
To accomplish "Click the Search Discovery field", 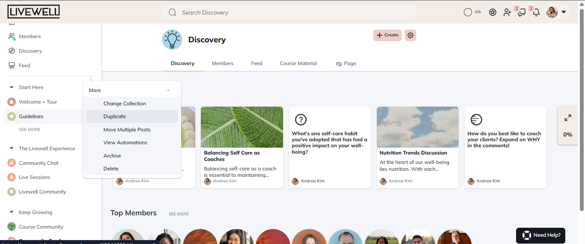I will pos(289,12).
